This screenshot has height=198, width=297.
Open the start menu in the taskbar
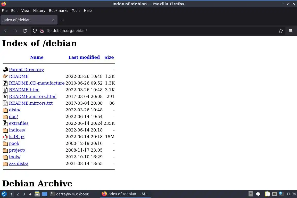4,194
